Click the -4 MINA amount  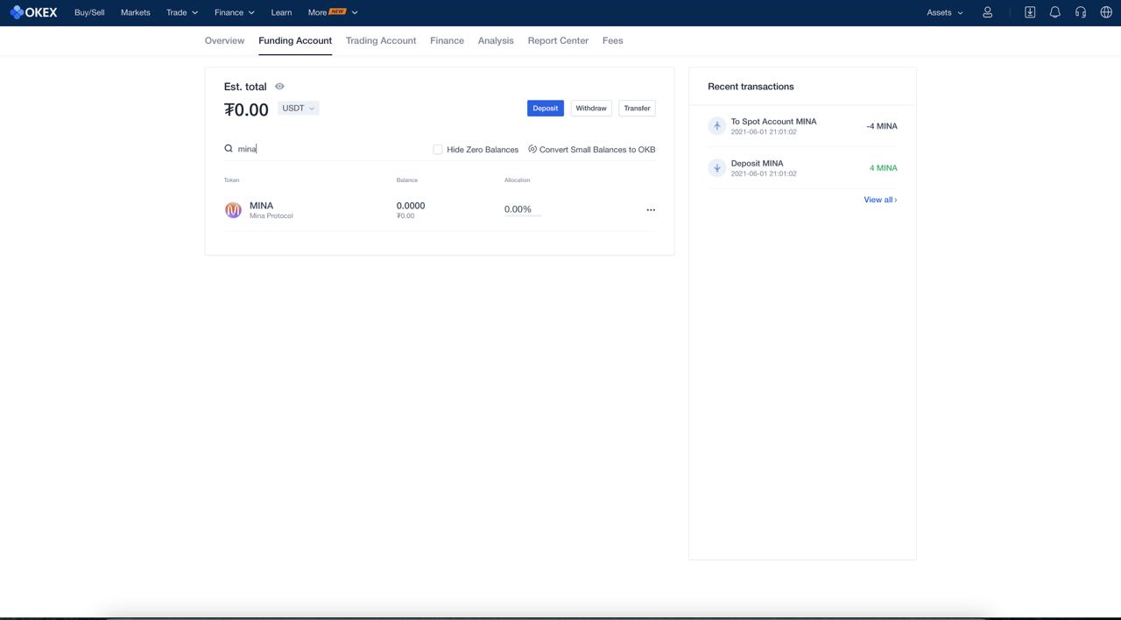(x=882, y=126)
